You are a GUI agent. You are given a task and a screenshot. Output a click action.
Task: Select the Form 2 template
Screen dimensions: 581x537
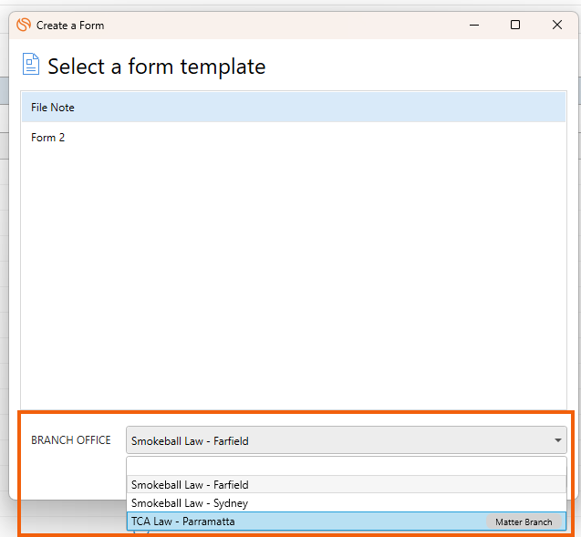click(294, 138)
